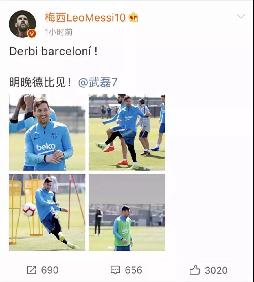Viewport: 254px width, 282px height.
Task: Open comments via the speech bubble icon
Action: pyautogui.click(x=115, y=270)
